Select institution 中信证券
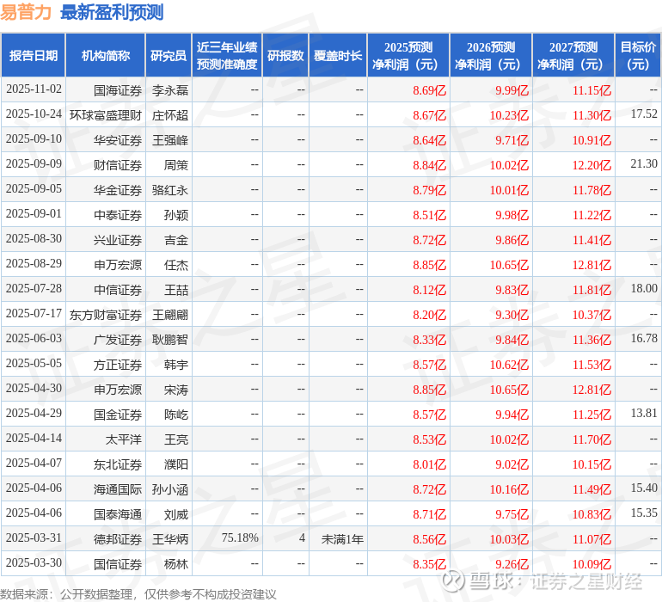662x602 pixels. click(x=118, y=290)
